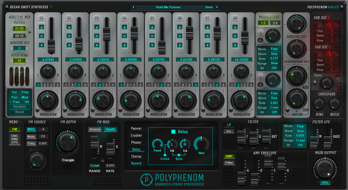Click the up arrow icon on partial 06
Viewport: 348px width, 190px height.
[x=180, y=27]
